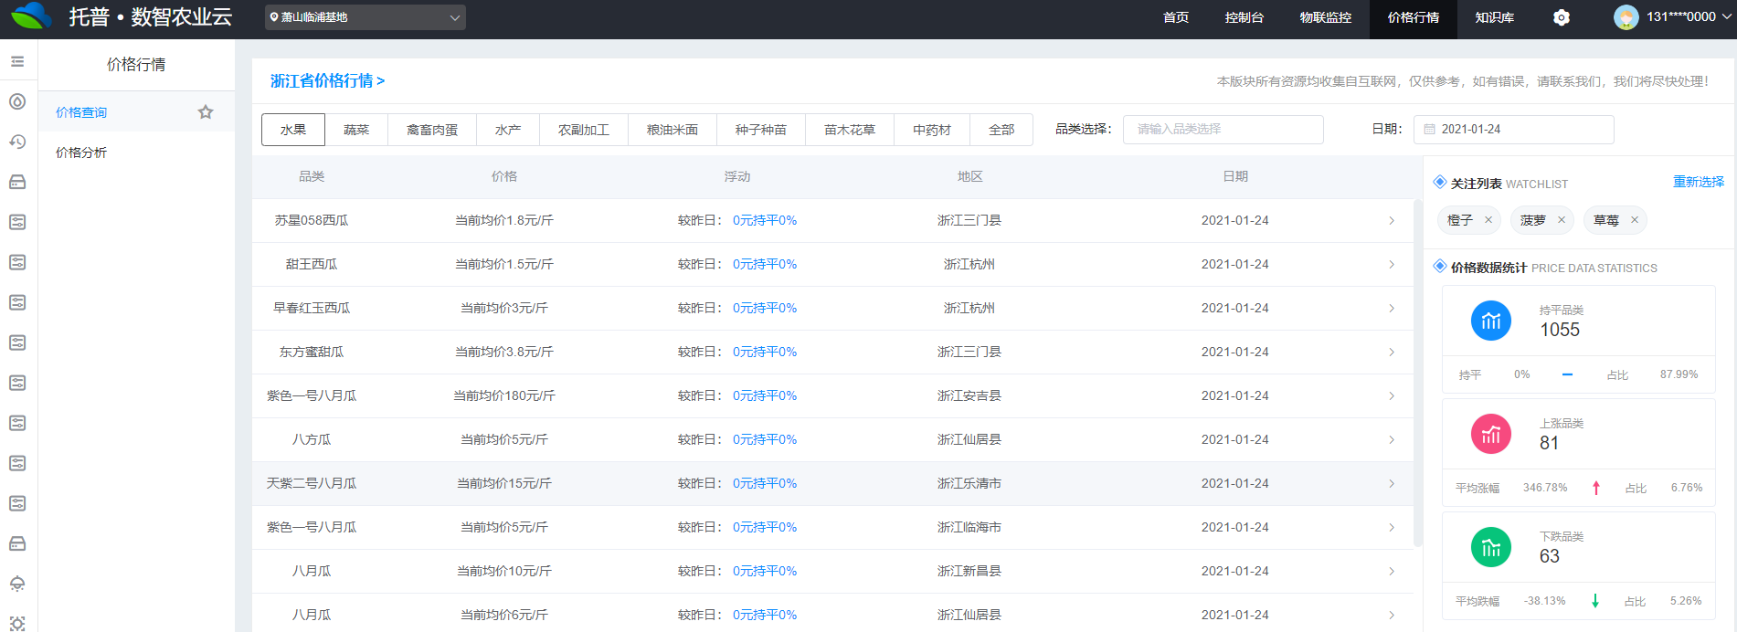Open the gear icon at the sidebar bottom
The width and height of the screenshot is (1737, 632).
coord(17,624)
